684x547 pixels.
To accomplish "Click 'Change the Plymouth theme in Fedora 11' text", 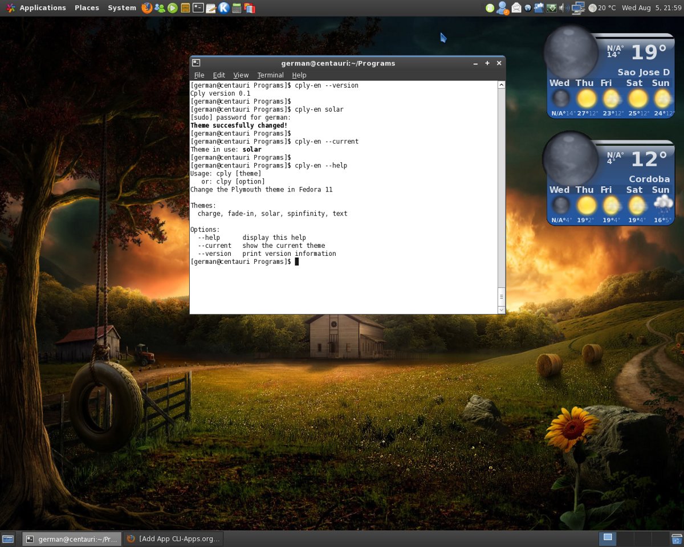I will 261,190.
